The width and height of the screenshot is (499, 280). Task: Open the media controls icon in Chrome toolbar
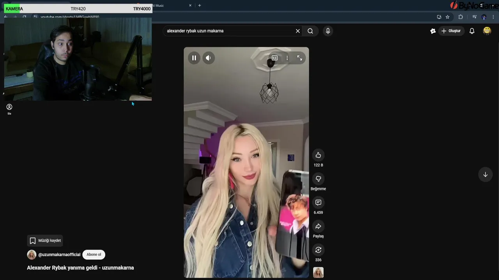474,17
